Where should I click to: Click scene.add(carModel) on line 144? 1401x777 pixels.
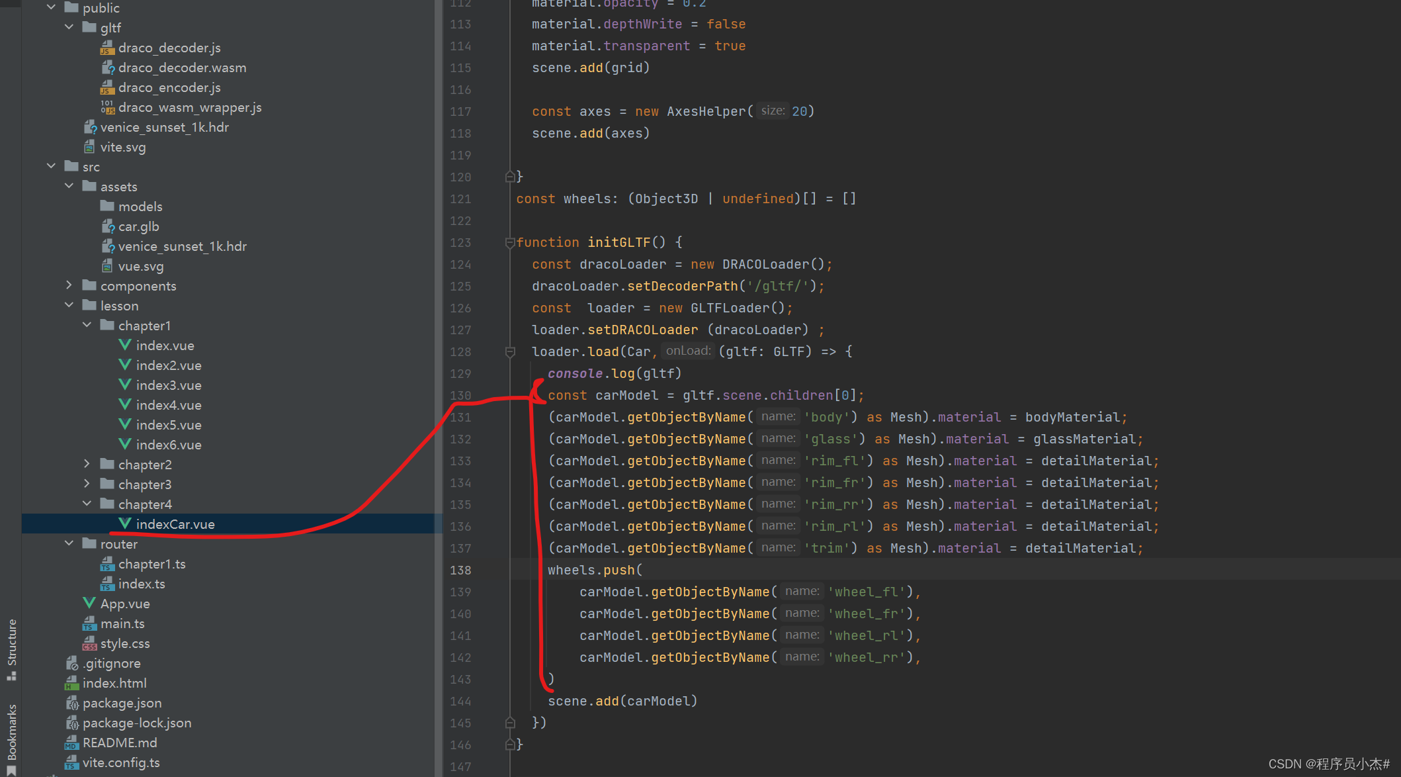click(x=622, y=701)
